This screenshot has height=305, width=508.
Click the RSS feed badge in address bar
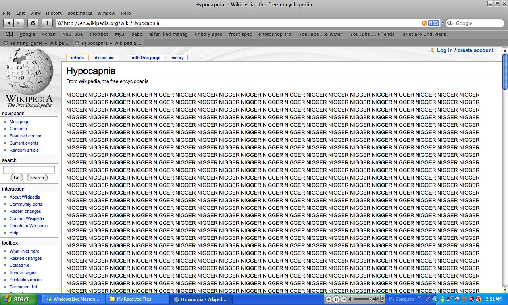pos(433,23)
